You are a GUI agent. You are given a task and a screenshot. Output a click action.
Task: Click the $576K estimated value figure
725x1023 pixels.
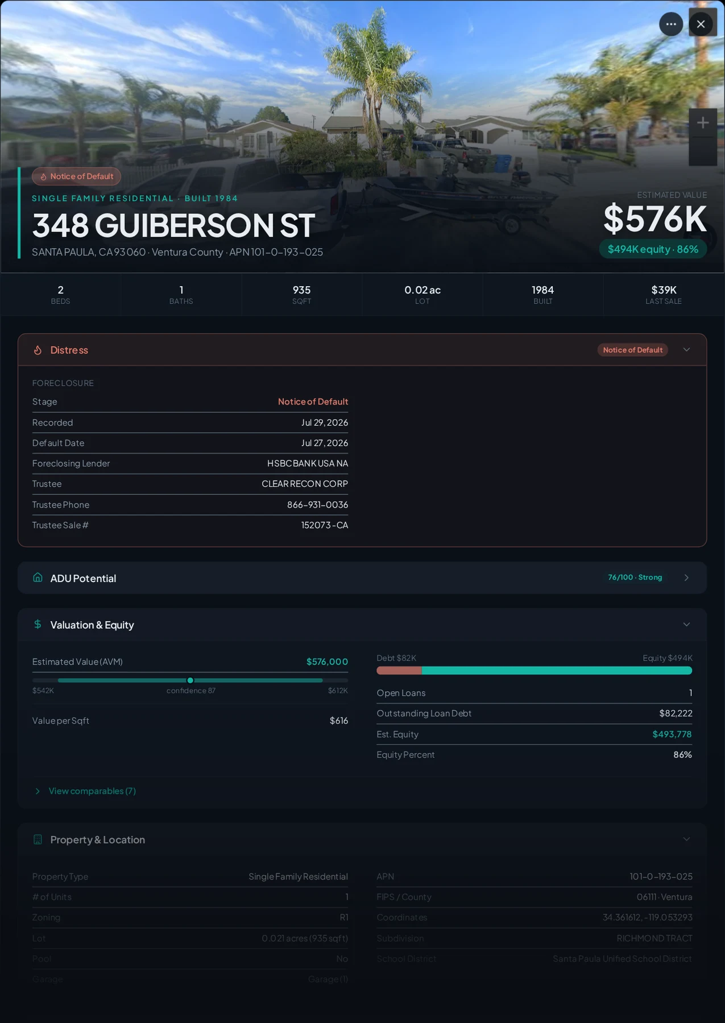[x=654, y=218]
